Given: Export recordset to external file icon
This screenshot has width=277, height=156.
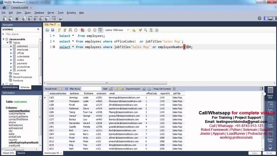Looking at the screenshot, I should tap(144, 89).
